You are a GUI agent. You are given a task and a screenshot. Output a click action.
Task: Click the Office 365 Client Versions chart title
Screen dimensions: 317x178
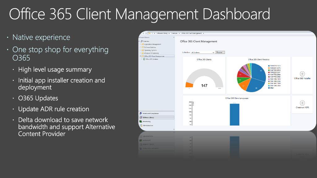[258, 60]
